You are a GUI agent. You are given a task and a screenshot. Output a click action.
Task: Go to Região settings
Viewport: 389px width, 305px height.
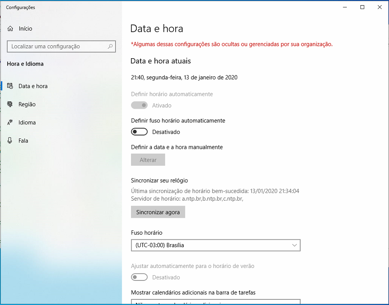click(61, 104)
